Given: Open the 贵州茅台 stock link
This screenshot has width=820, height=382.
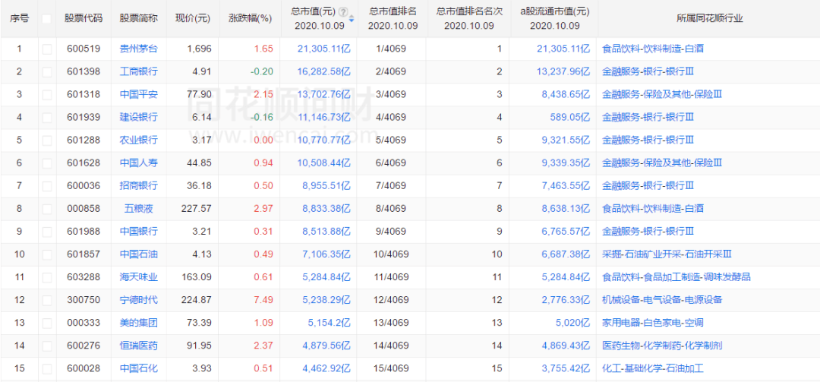Looking at the screenshot, I should click(x=139, y=49).
